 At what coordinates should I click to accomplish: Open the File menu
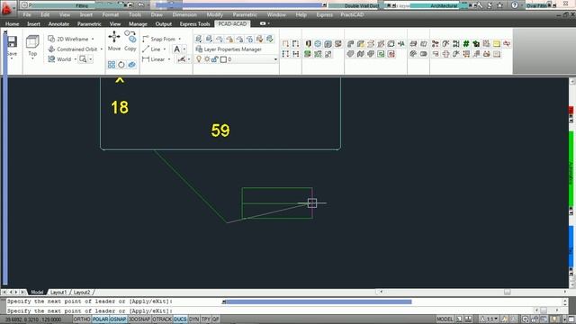[27, 14]
